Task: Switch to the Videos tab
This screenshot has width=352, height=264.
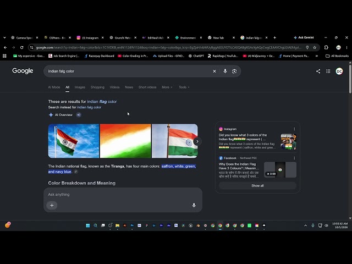Action: pyautogui.click(x=114, y=87)
